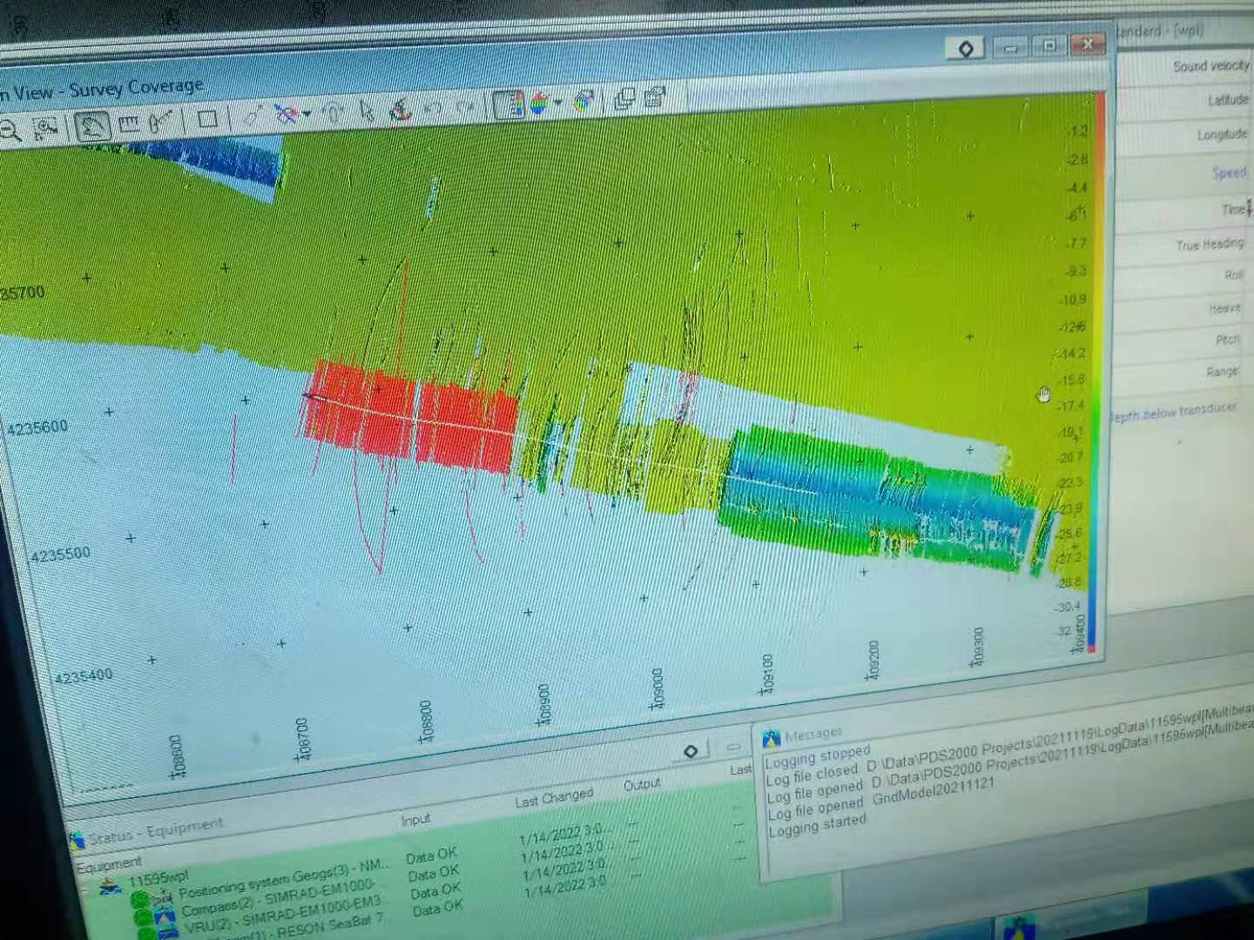Image resolution: width=1254 pixels, height=940 pixels.
Task: Click the Status - Equipment panel icon
Action: pos(77,841)
